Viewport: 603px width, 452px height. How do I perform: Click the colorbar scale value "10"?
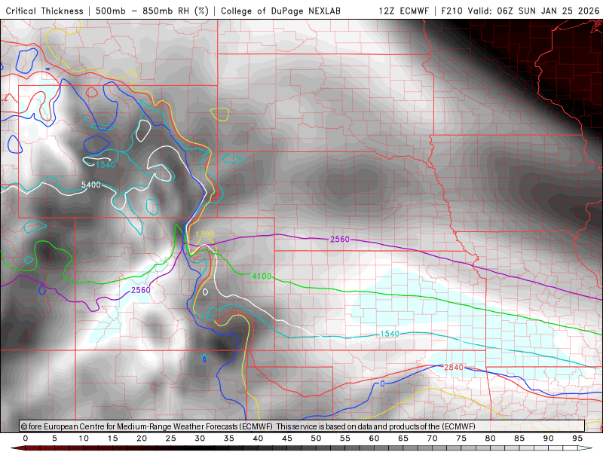coord(84,438)
